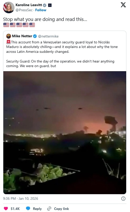Click the gray verified badge beside Karoline Leavitt

click(44, 5)
